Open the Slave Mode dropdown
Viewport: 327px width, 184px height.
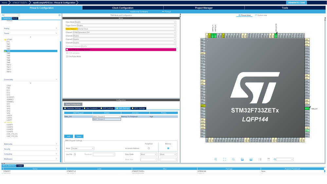click(x=125, y=22)
